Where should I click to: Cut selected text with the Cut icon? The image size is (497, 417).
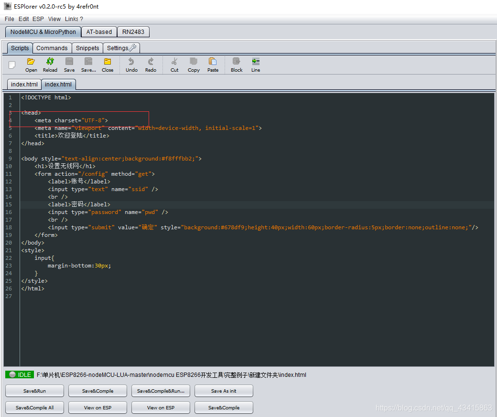click(174, 64)
